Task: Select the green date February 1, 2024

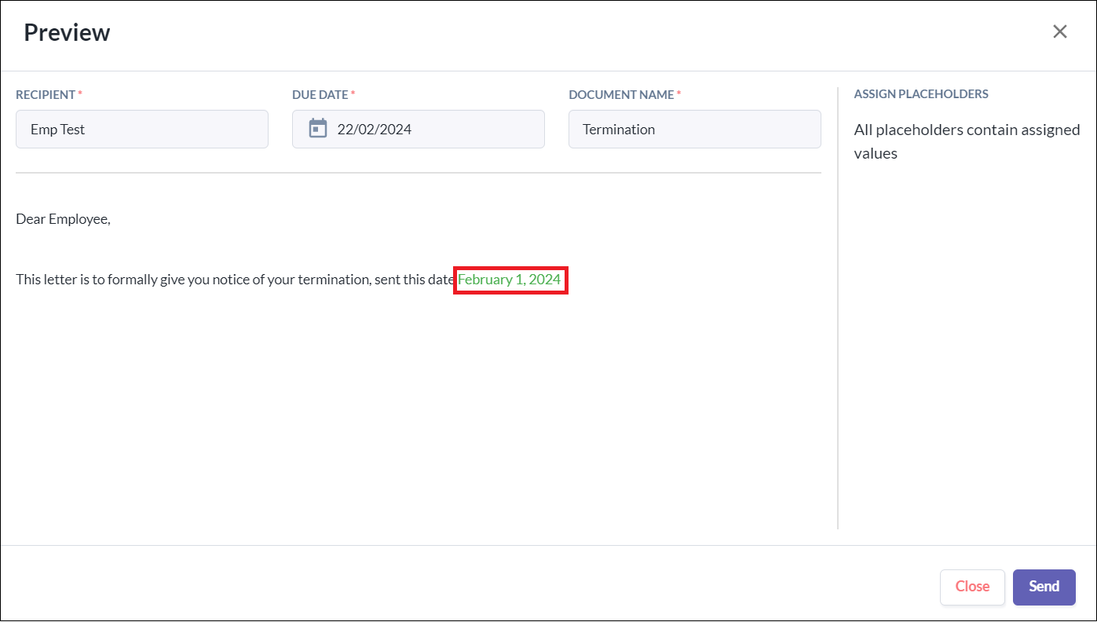Action: (510, 280)
